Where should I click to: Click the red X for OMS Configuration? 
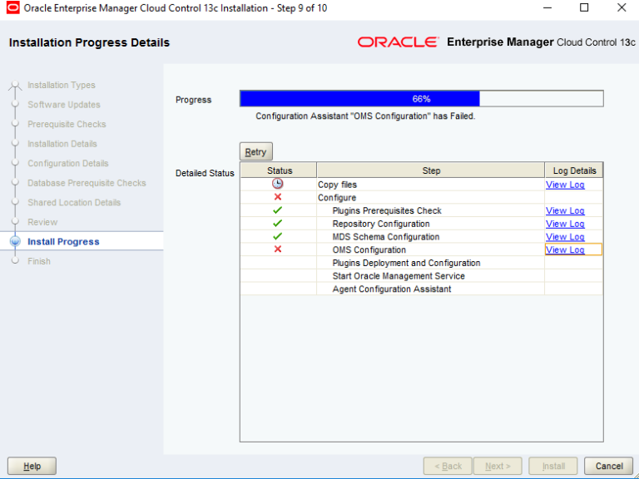pos(278,249)
